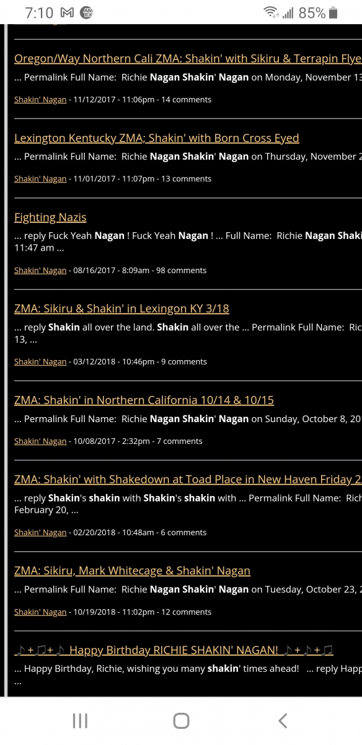Open ZMA Sikiru & Shakin' in Lexingon KY thread
The height and width of the screenshot is (745, 362).
(121, 309)
